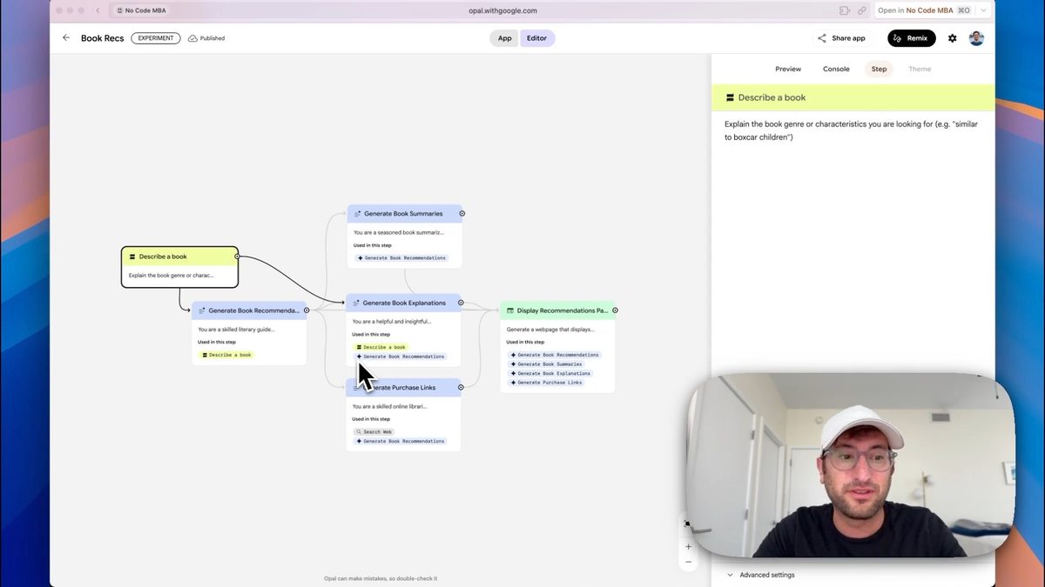Click the generate icon on Generate Book Recommendations node
The image size is (1045, 587).
click(x=202, y=310)
